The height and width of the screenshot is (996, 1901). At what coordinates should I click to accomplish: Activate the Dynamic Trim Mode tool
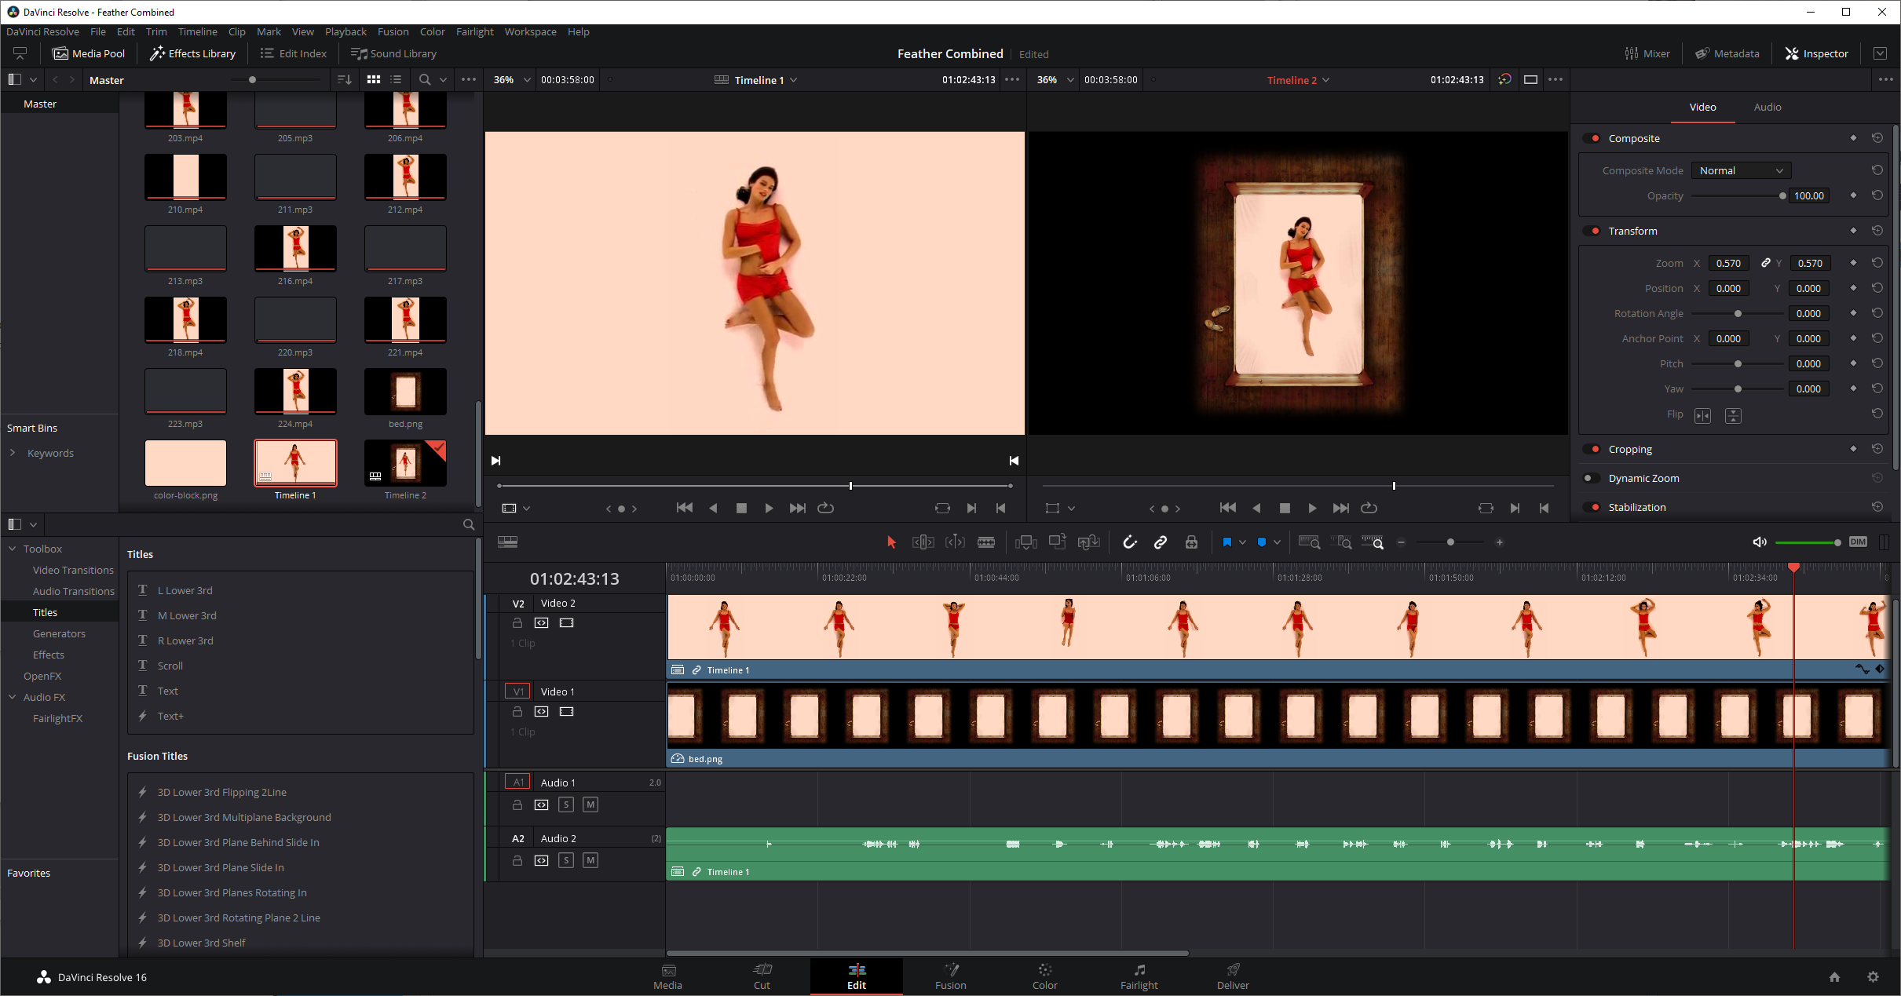coord(955,542)
